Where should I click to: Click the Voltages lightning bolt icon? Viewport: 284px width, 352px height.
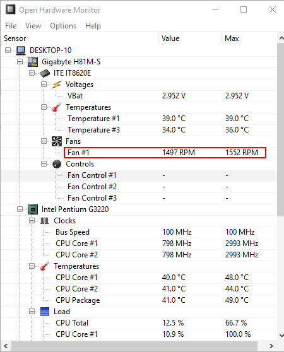[x=57, y=85]
